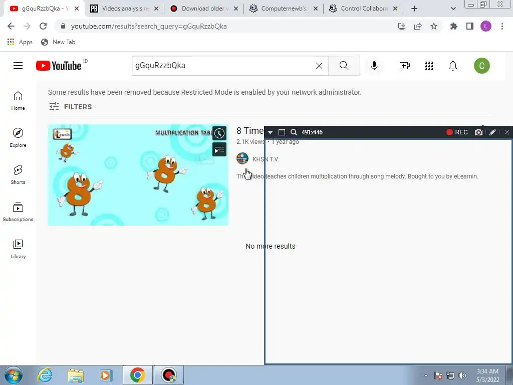Go to the YouTube logo home link
The height and width of the screenshot is (385, 513).
(59, 66)
